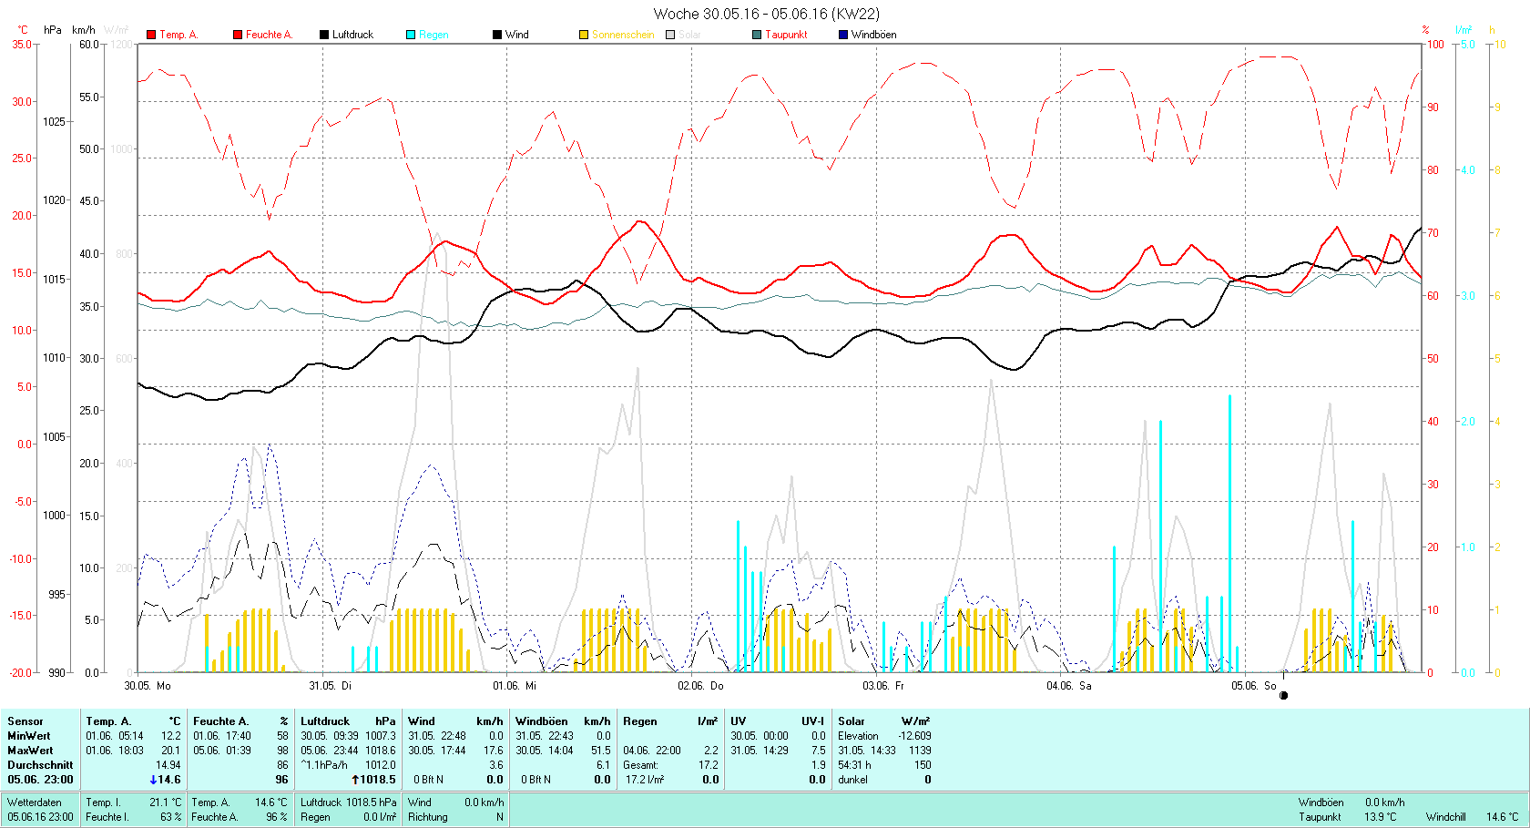Image resolution: width=1530 pixels, height=828 pixels.
Task: Click the red Feuchte A. legend swatch
Action: pyautogui.click(x=238, y=35)
